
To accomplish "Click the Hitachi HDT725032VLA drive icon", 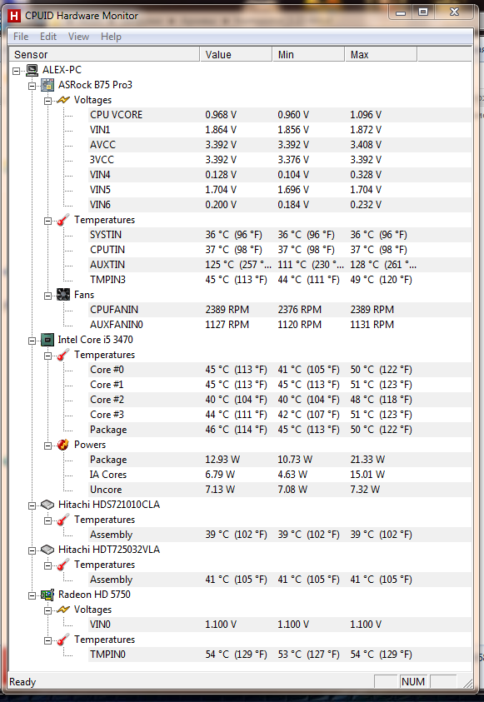I will pos(47,550).
